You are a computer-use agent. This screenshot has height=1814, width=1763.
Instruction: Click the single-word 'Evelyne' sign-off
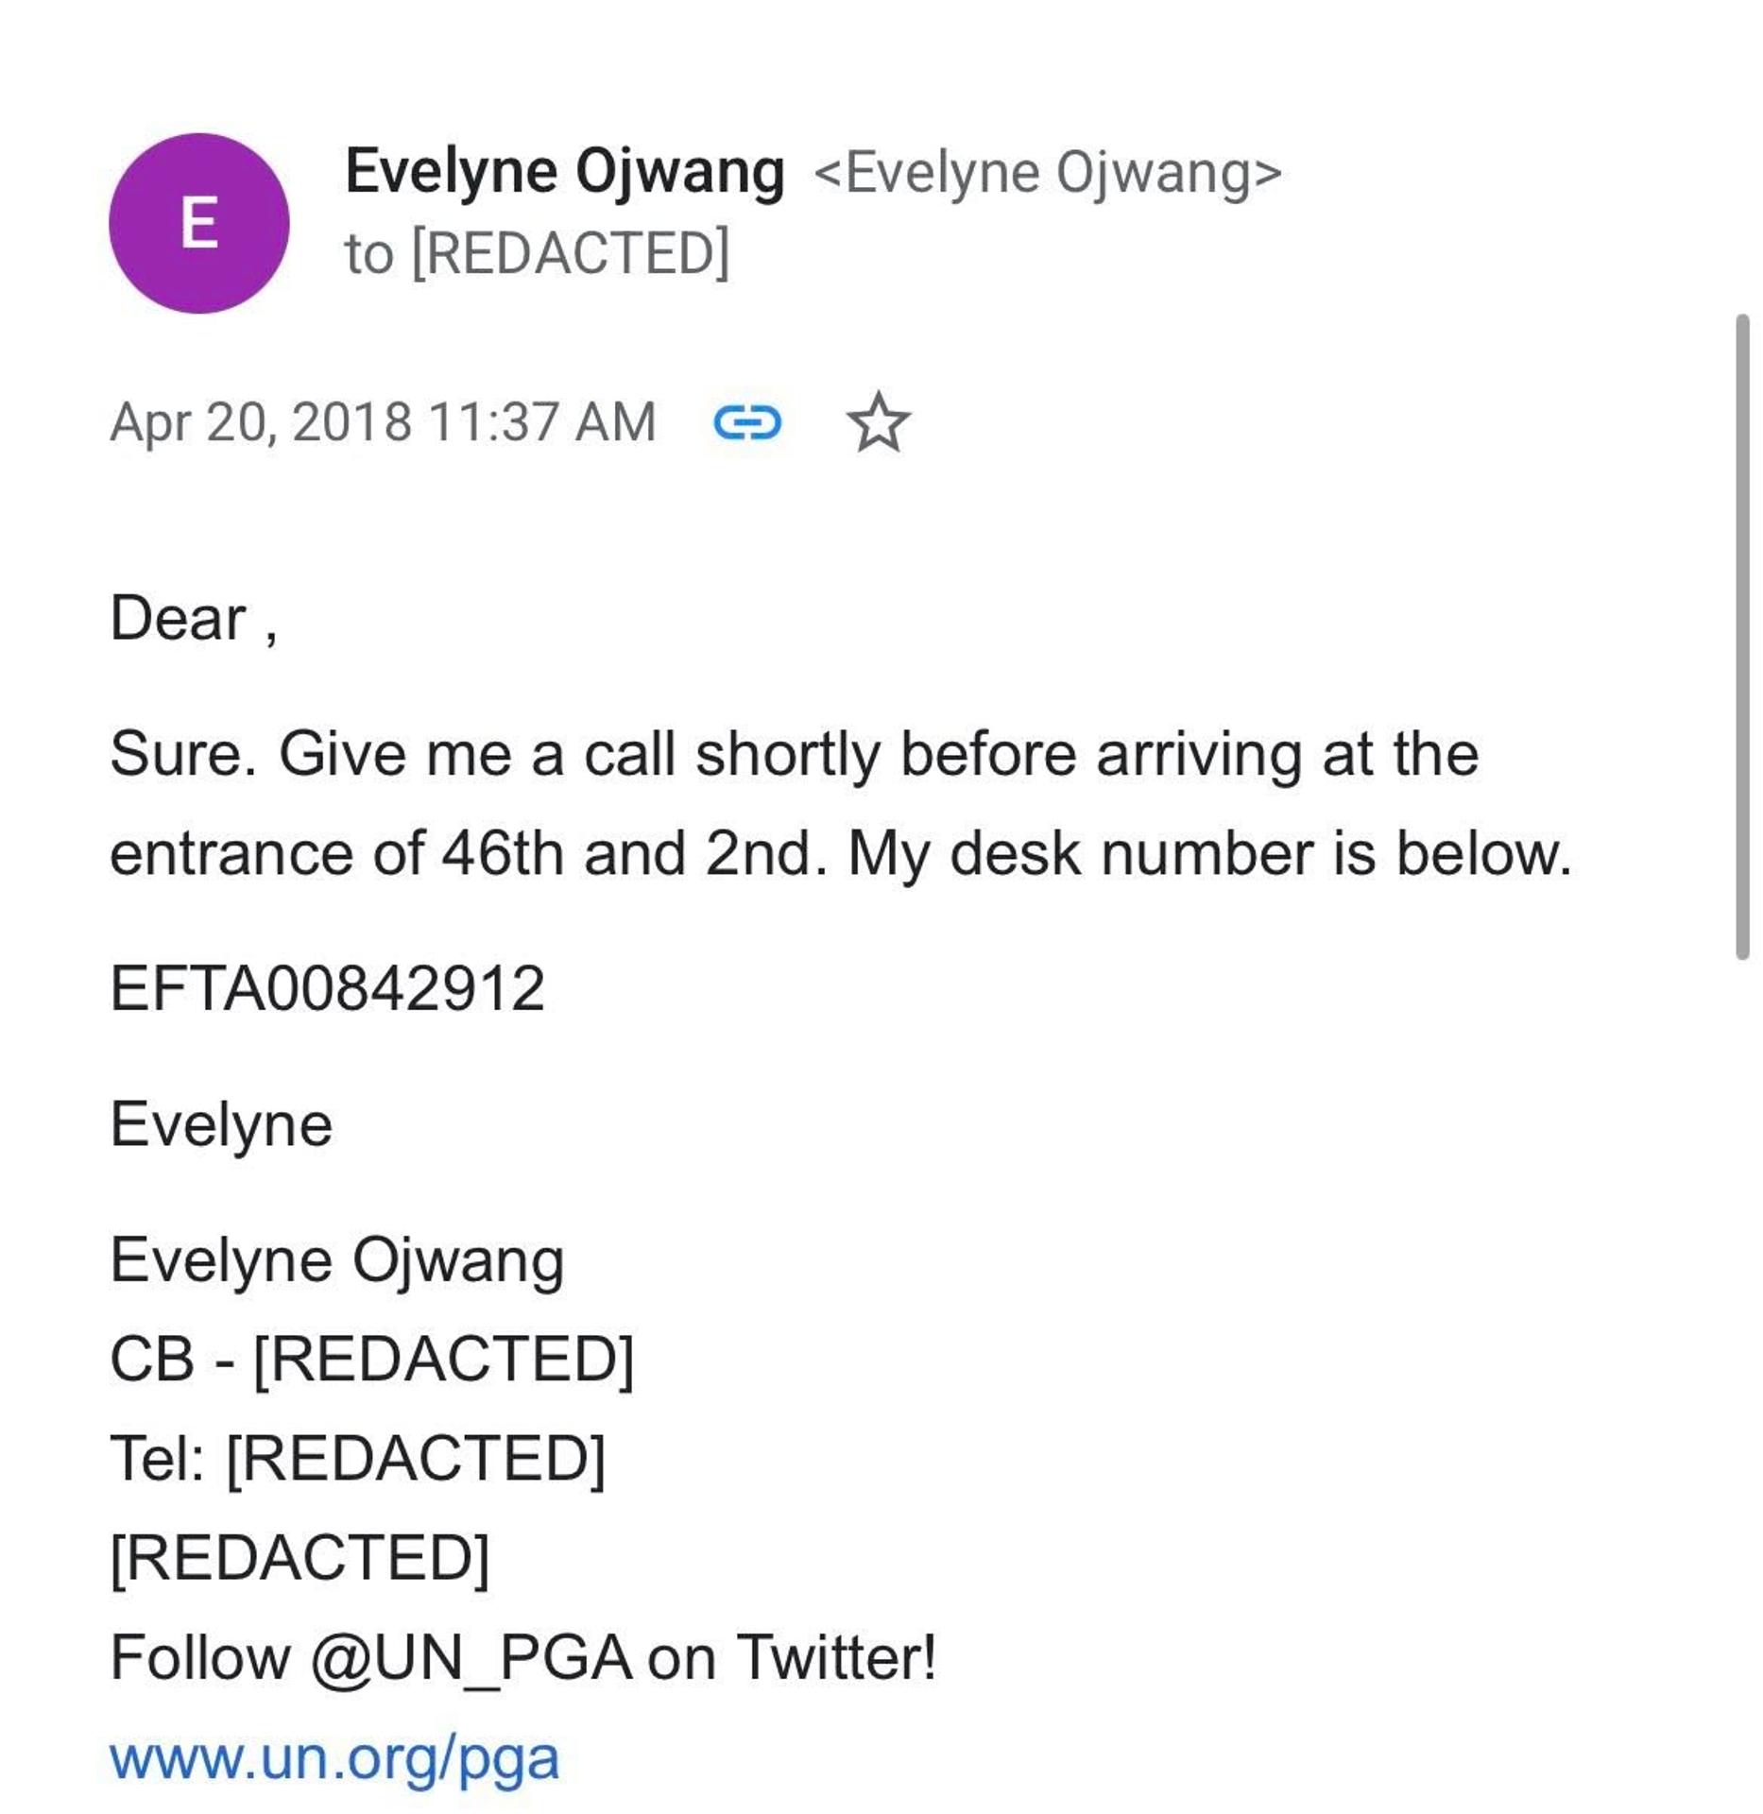[221, 1125]
